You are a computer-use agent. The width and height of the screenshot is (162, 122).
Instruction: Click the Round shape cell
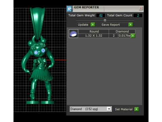(x=94, y=32)
